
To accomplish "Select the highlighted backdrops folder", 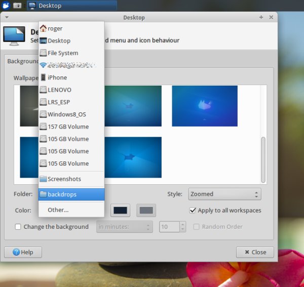I will tap(71, 194).
